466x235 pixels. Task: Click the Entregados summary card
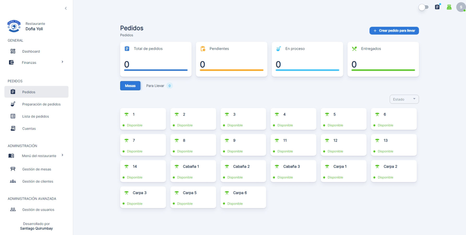(x=383, y=59)
